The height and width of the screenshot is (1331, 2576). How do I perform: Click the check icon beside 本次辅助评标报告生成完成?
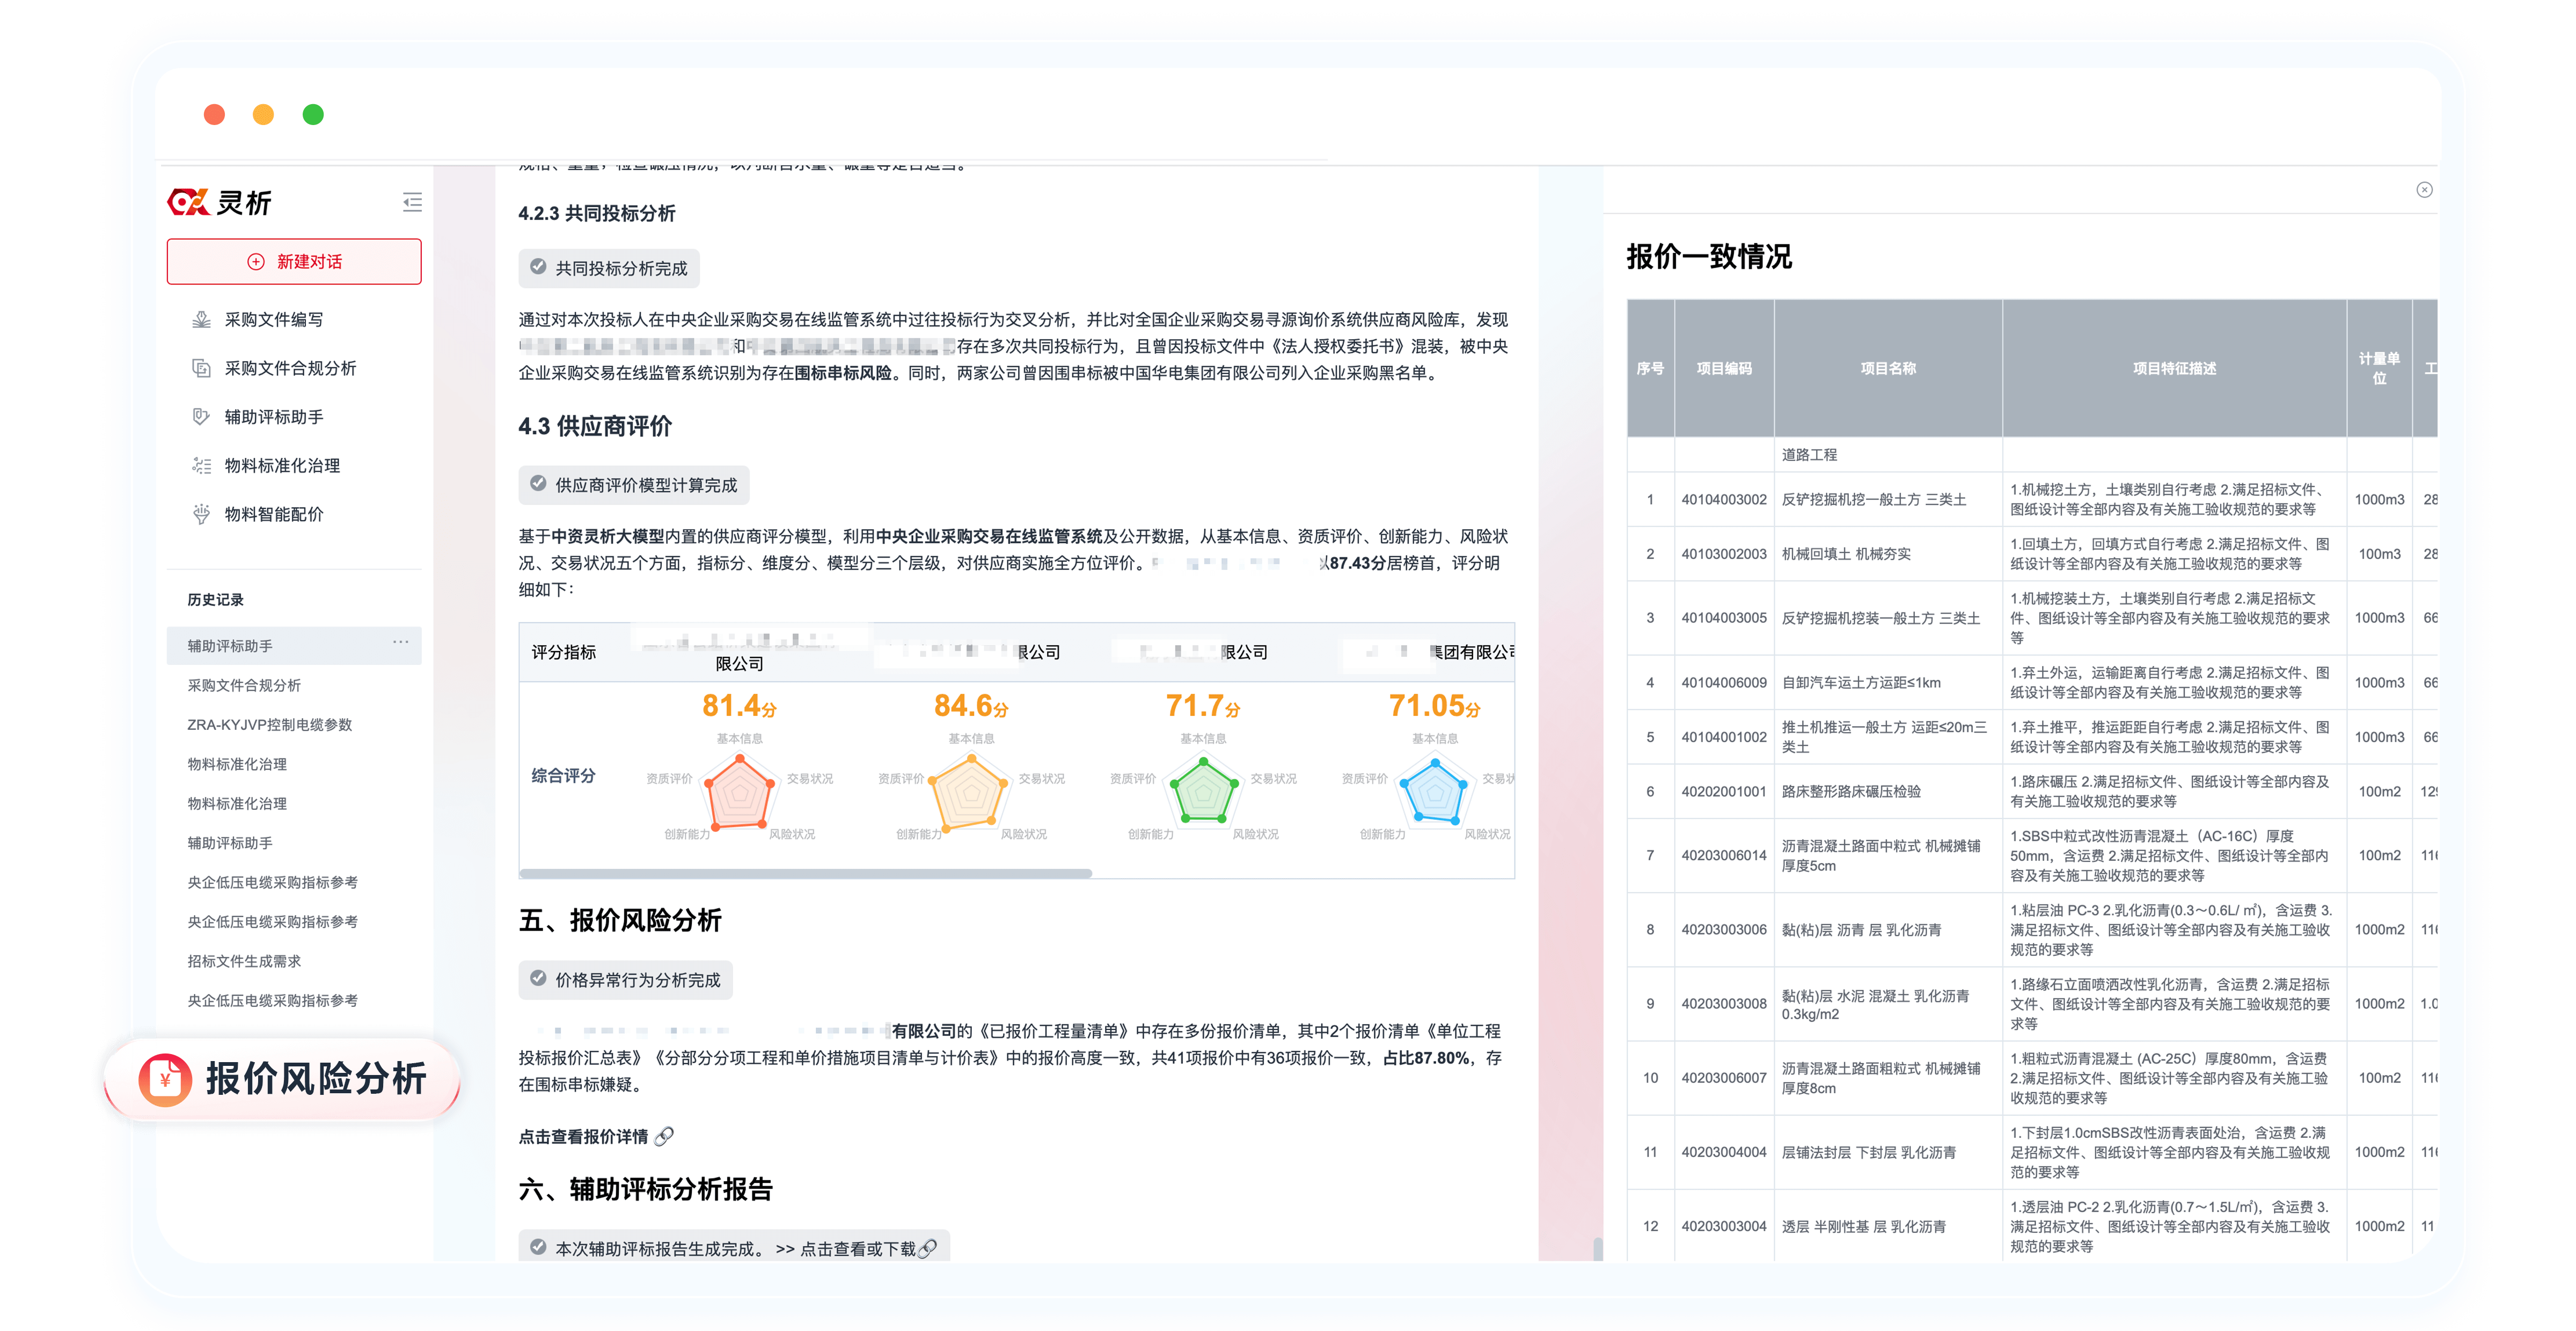pos(538,1247)
